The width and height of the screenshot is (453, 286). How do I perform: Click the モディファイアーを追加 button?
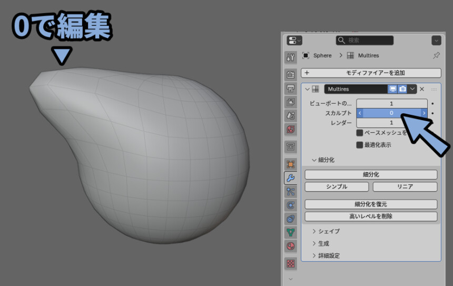pyautogui.click(x=371, y=73)
